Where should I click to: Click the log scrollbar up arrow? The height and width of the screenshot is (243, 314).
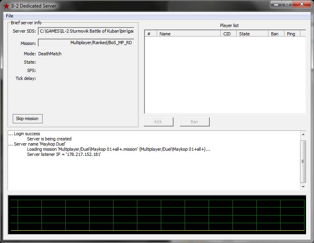[x=303, y=134]
